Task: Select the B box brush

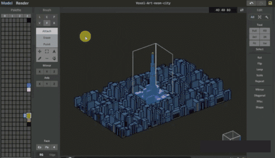Action: click(x=54, y=23)
